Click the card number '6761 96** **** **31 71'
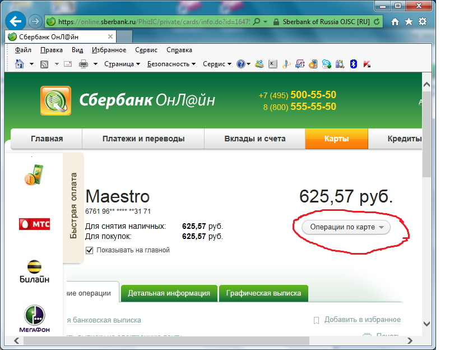459x350 pixels. pyautogui.click(x=118, y=211)
